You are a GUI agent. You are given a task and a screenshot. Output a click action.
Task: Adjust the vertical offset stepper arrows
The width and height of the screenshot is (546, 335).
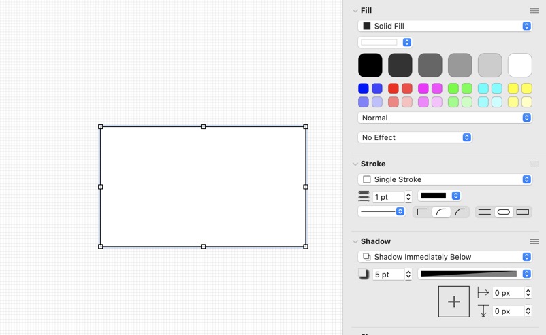coord(528,311)
